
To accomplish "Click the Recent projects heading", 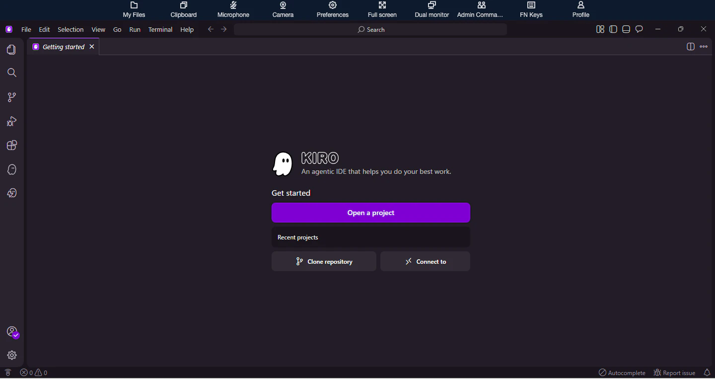I will (x=298, y=237).
